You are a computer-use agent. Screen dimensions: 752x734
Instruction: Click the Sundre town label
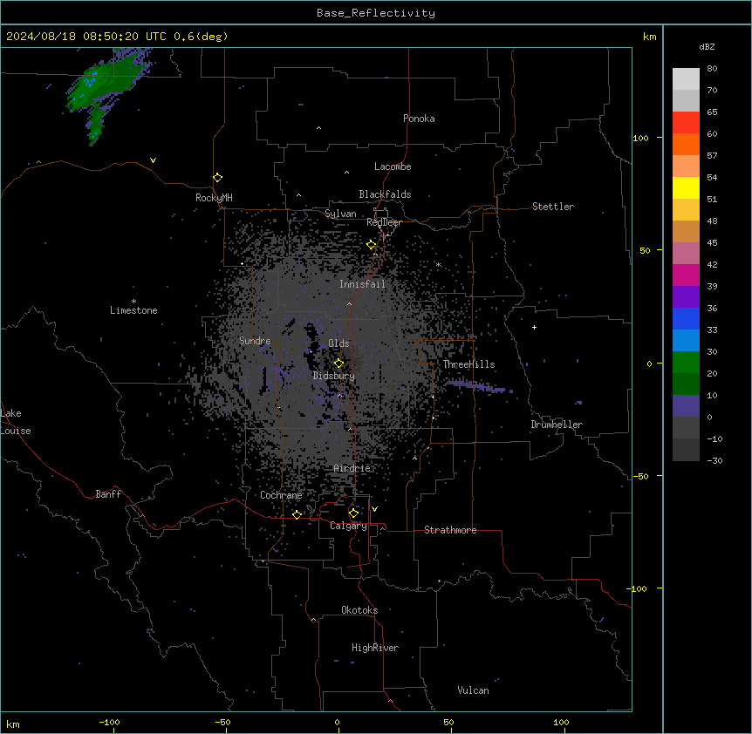tap(255, 341)
